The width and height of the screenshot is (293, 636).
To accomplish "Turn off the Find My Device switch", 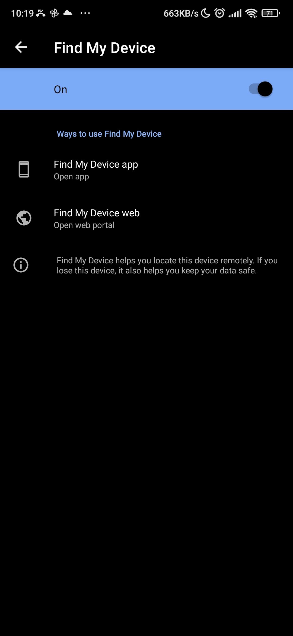I will (x=261, y=89).
